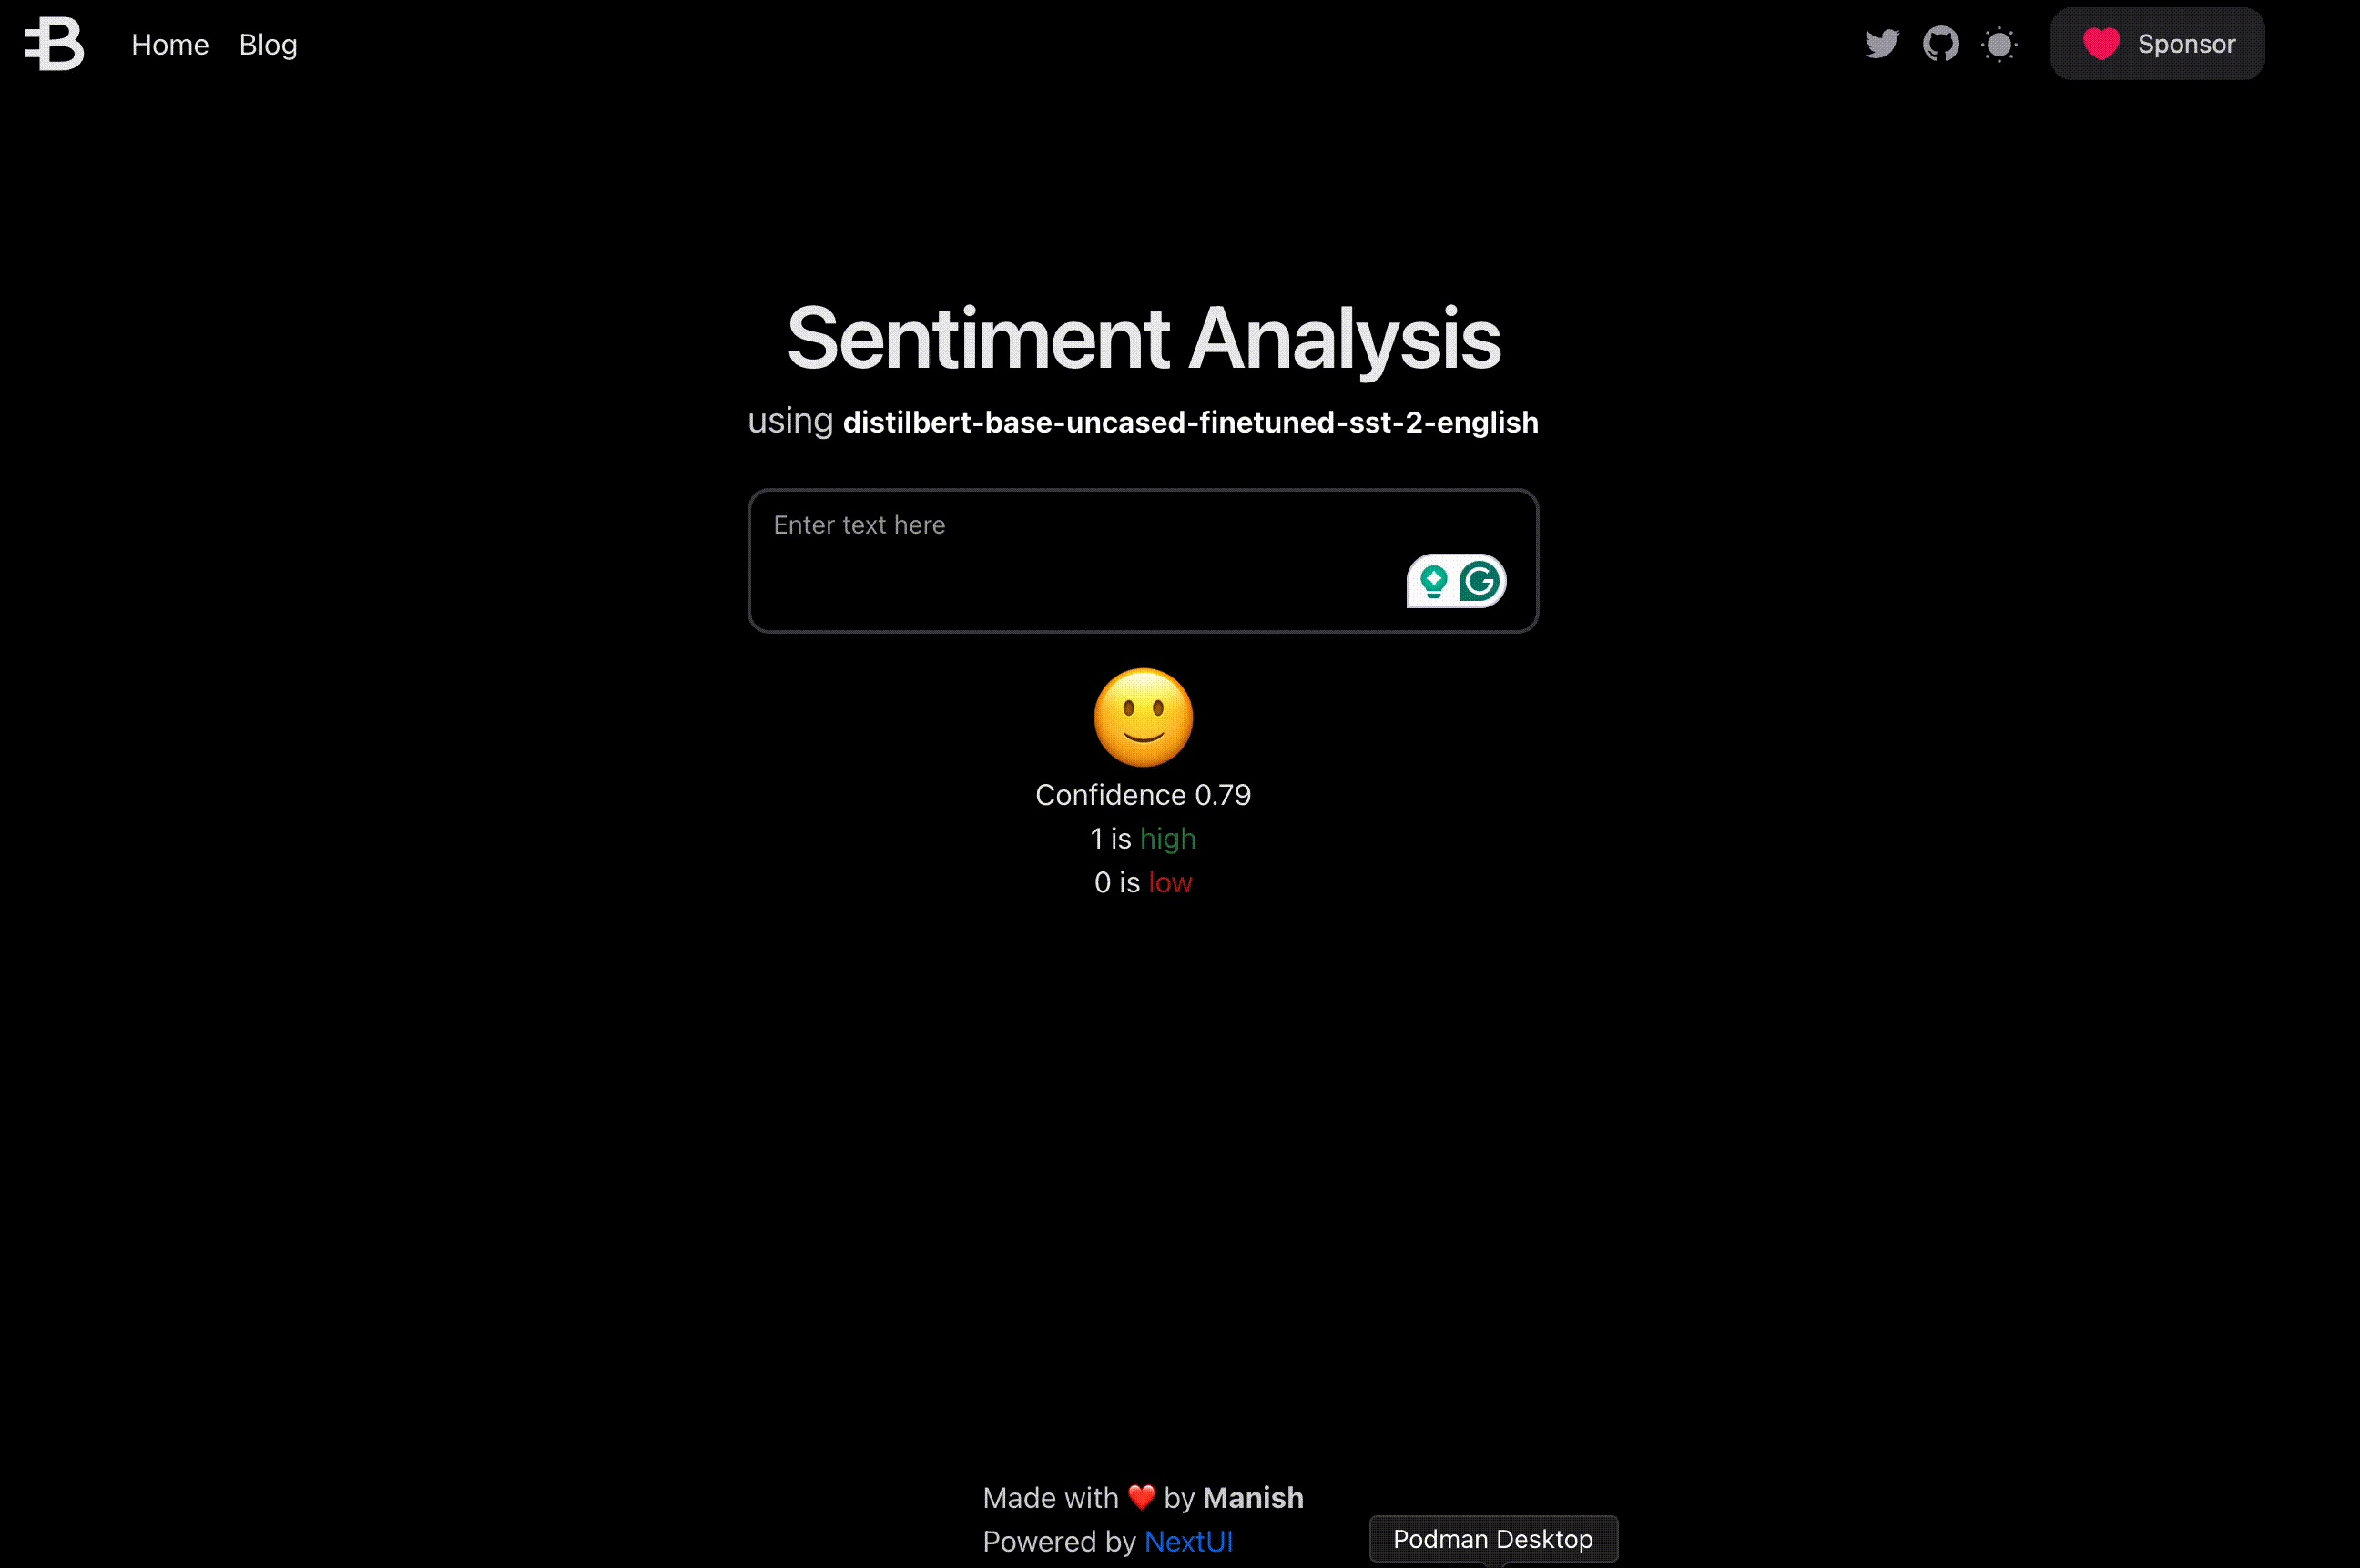Toggle confidence score display visibility
2360x1568 pixels.
pyautogui.click(x=1143, y=718)
